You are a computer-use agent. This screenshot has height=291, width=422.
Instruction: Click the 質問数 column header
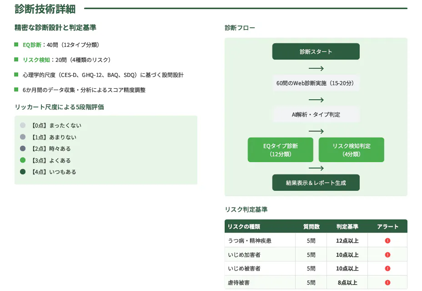(x=311, y=227)
